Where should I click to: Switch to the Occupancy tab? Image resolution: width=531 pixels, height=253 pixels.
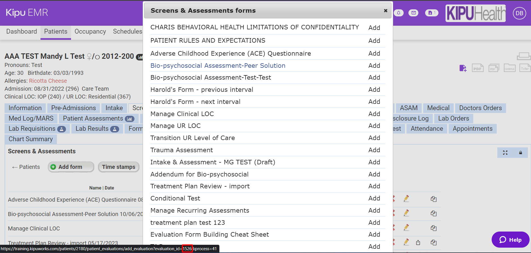pos(90,32)
